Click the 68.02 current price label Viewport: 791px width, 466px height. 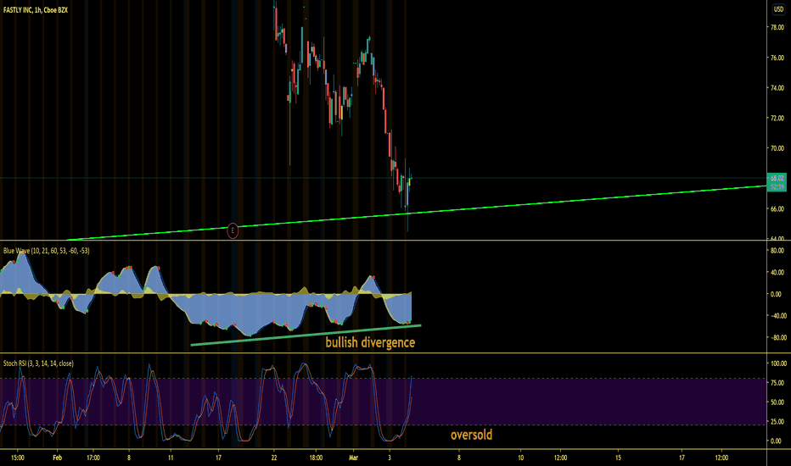click(777, 178)
